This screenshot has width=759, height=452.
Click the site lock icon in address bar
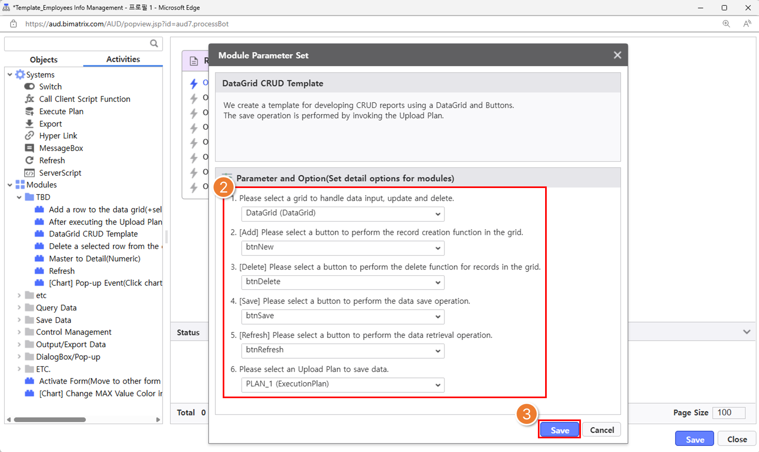coord(13,24)
